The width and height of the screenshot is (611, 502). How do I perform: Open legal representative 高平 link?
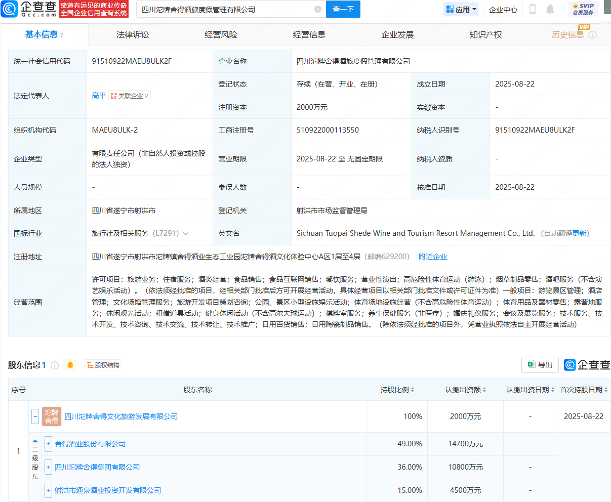click(99, 96)
